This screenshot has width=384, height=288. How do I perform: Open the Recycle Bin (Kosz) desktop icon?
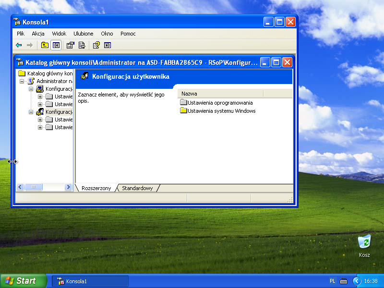[x=364, y=241]
